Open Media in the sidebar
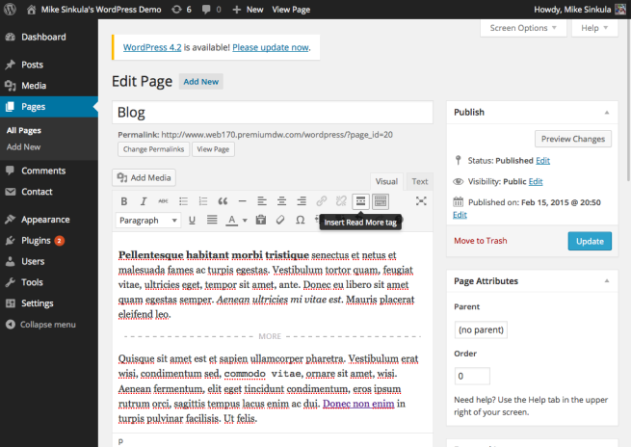 coord(49,86)
